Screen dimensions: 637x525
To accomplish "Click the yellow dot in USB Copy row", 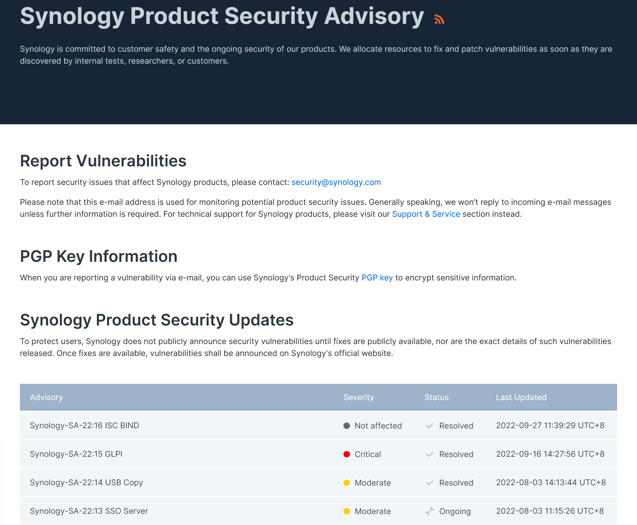I will tap(347, 483).
